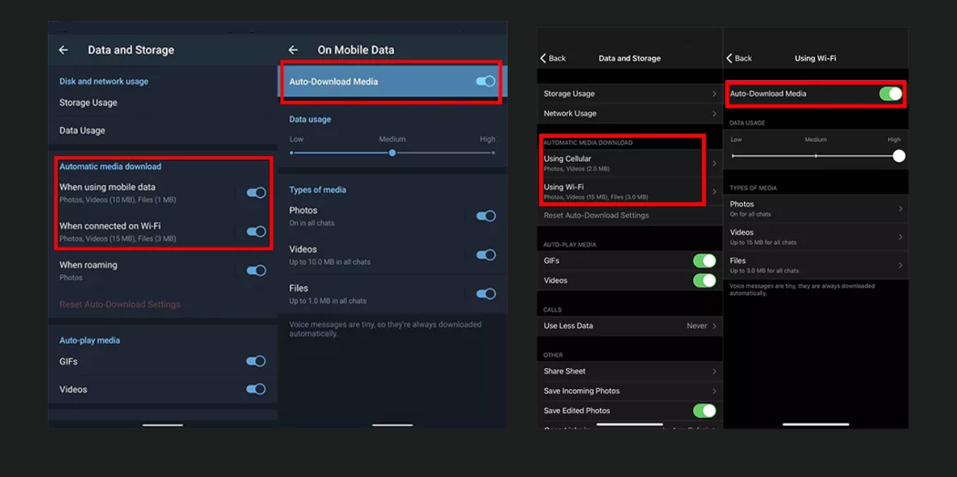The image size is (957, 477).
Task: Go Back from iOS Data and Storage screen
Action: click(x=553, y=58)
